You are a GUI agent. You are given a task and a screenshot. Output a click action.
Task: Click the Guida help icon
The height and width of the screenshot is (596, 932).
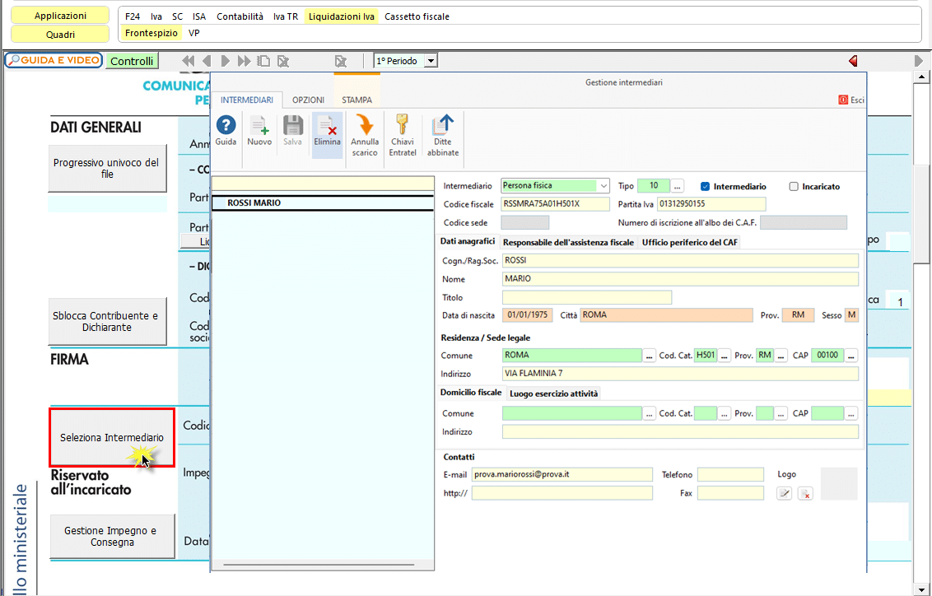point(226,126)
